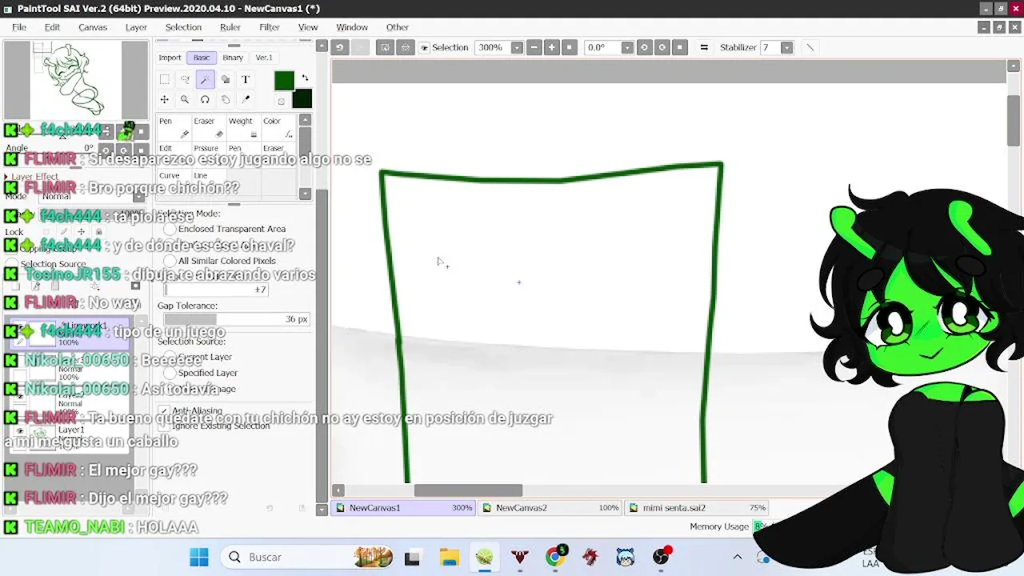Image resolution: width=1024 pixels, height=576 pixels.
Task: Select the Magic Wand tool
Action: (x=205, y=79)
